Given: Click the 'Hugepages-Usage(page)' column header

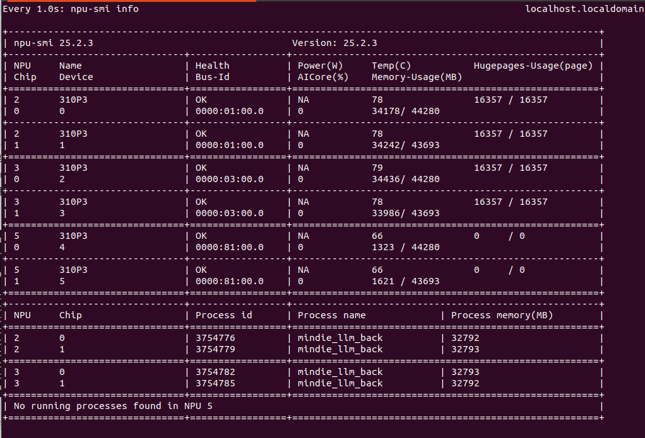Looking at the screenshot, I should 533,66.
